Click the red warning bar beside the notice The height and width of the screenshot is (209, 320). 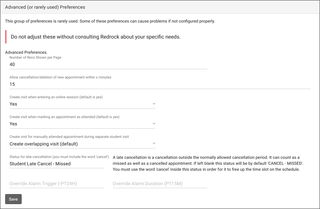(6, 37)
